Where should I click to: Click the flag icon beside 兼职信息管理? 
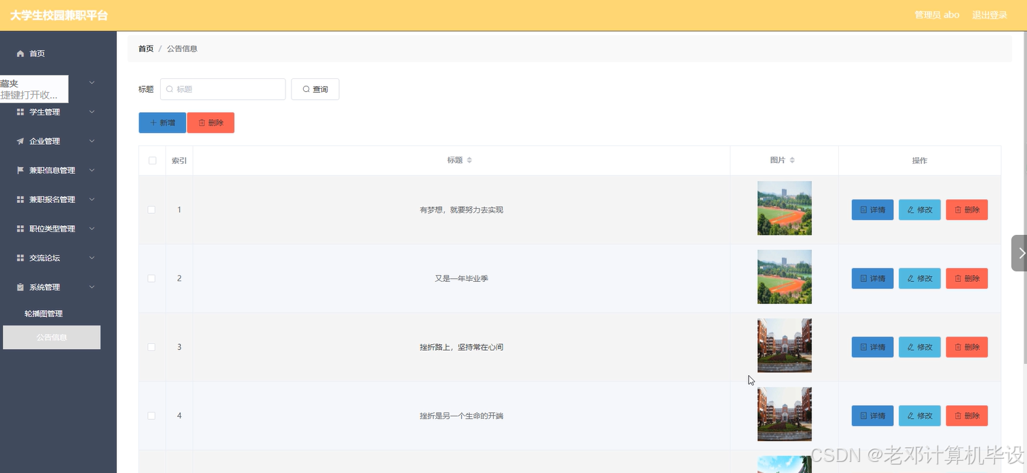coord(20,170)
